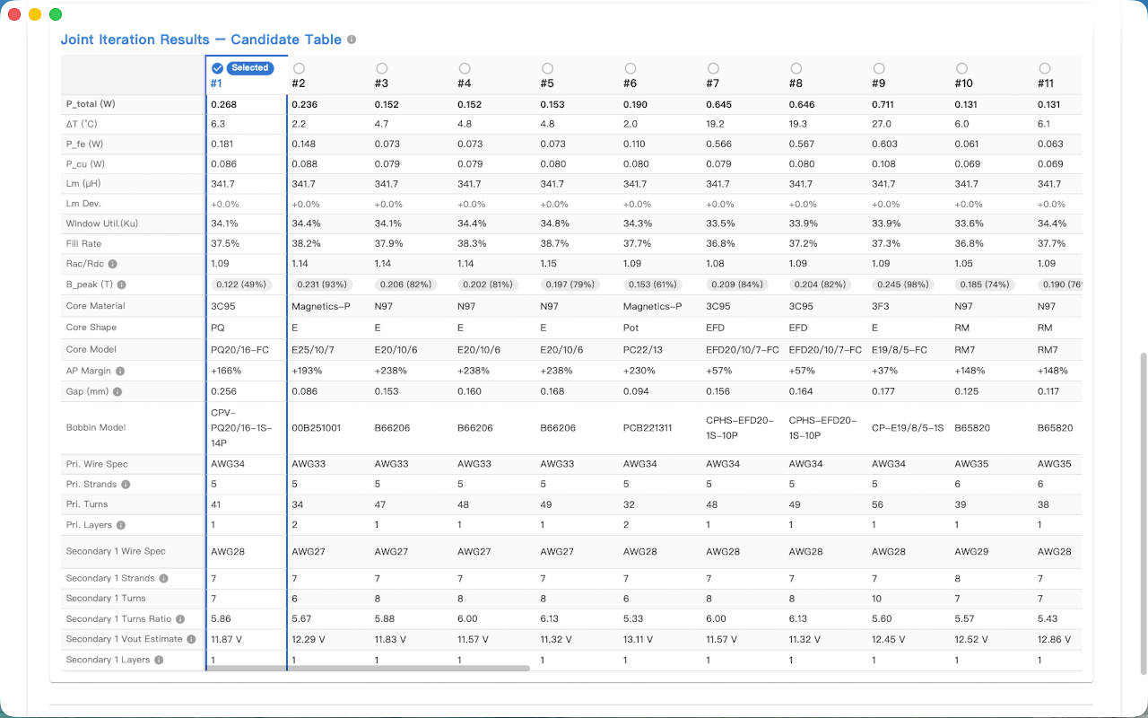Viewport: 1148px width, 718px height.
Task: Click P_fe value 0.603
Action: pos(884,144)
